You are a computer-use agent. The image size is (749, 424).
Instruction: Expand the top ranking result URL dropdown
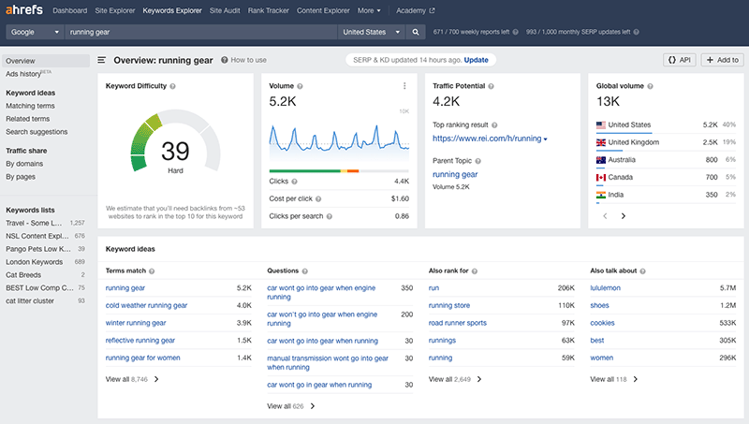coord(545,139)
